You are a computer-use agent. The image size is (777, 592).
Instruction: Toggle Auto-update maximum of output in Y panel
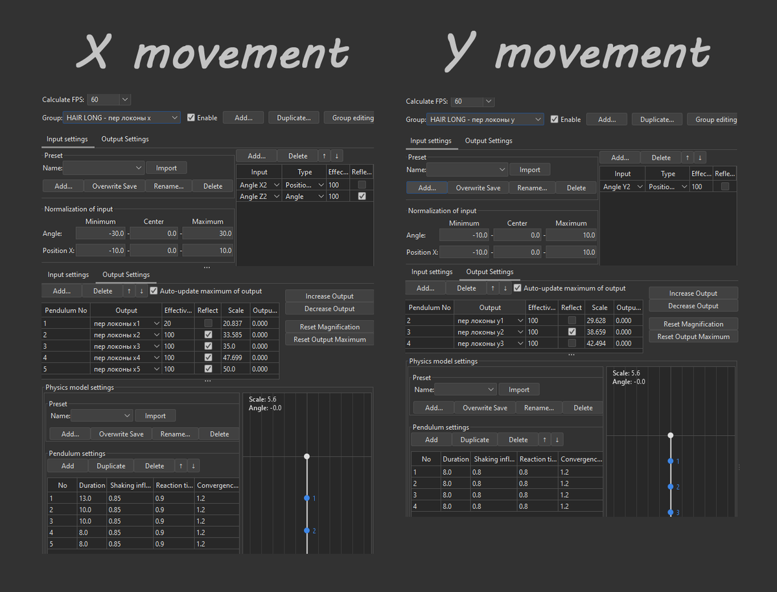point(517,288)
